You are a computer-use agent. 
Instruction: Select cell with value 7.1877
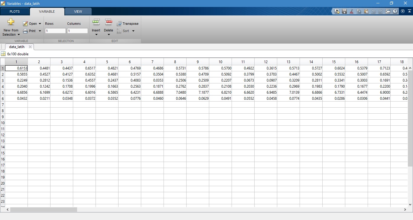[198, 92]
